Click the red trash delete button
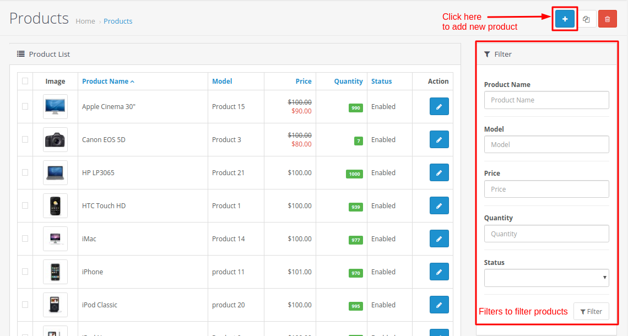Image resolution: width=628 pixels, height=336 pixels. point(608,19)
